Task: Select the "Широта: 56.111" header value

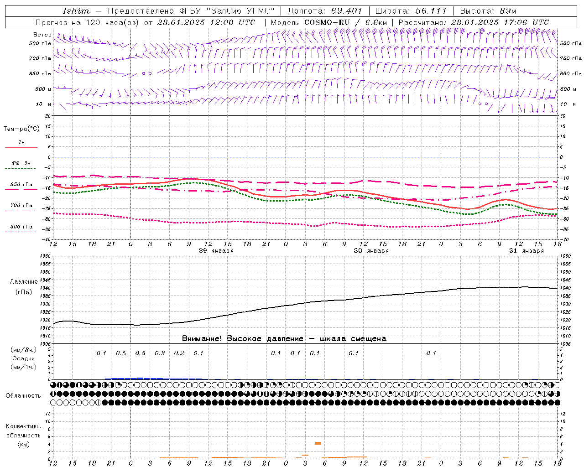Action: click(x=411, y=11)
